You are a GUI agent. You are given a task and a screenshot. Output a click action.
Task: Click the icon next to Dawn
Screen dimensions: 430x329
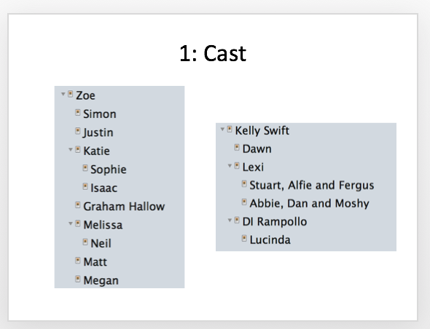tap(237, 148)
